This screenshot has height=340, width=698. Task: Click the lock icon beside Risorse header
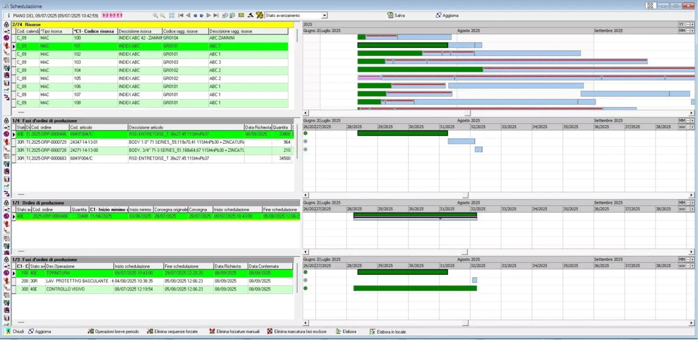(x=6, y=24)
